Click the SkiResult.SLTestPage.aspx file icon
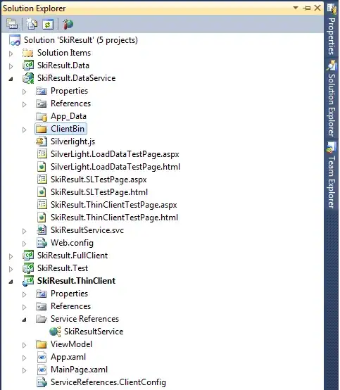The width and height of the screenshot is (340, 390). [42, 180]
